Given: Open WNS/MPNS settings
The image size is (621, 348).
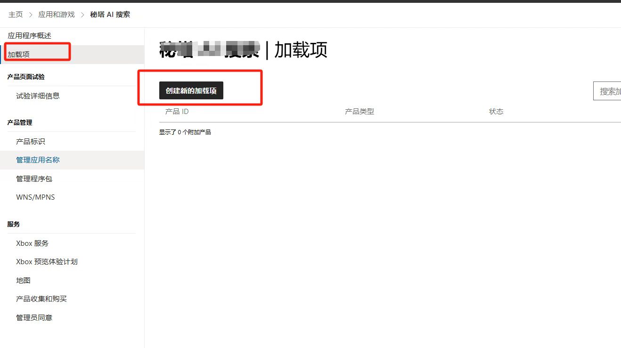Looking at the screenshot, I should coord(35,197).
